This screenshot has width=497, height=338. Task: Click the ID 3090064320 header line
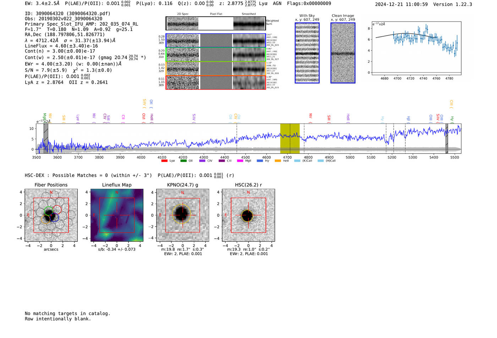coord(67,13)
